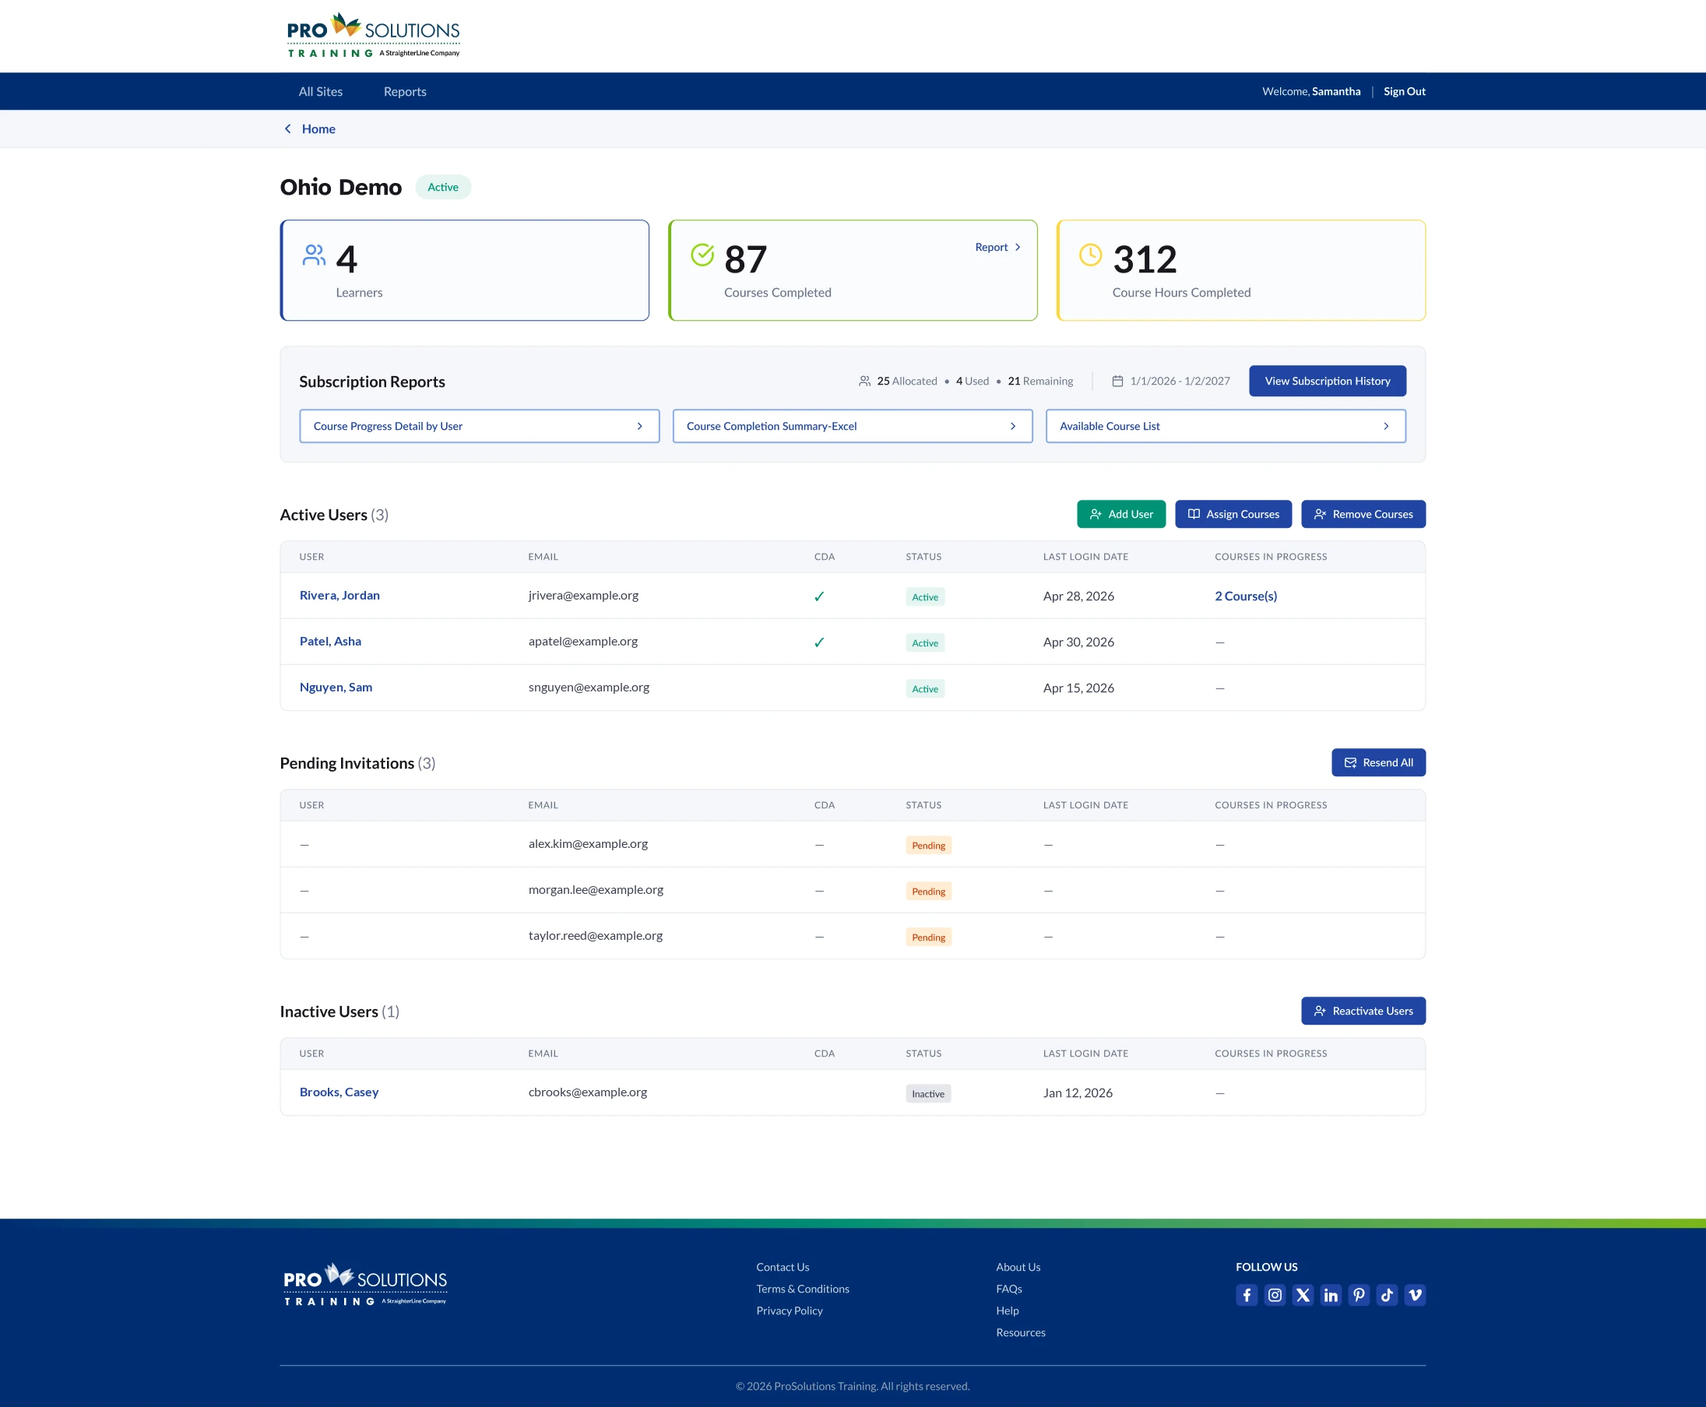1706x1407 pixels.
Task: Open the inactive user Brooks, Casey
Action: pyautogui.click(x=339, y=1092)
